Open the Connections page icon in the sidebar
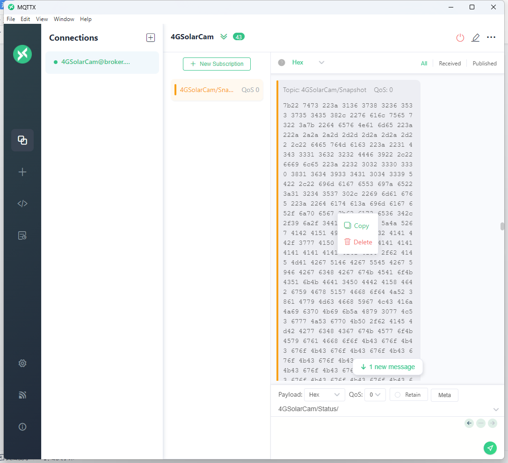 (x=22, y=140)
